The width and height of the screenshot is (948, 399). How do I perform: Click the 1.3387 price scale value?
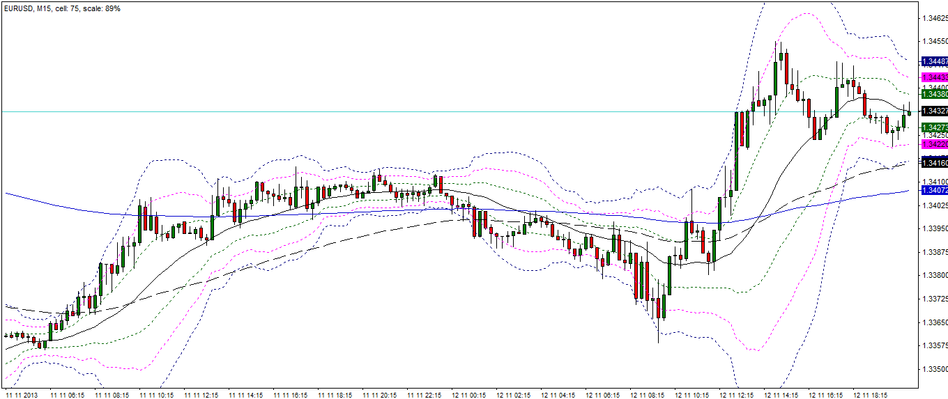(x=935, y=252)
